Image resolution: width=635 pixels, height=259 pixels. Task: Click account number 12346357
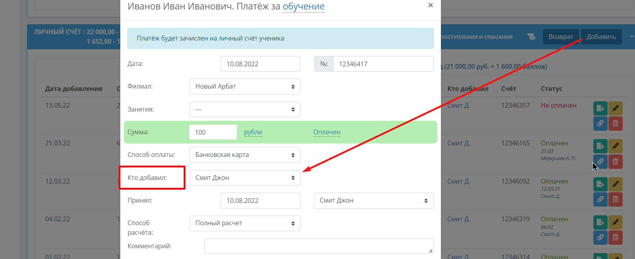[516, 105]
